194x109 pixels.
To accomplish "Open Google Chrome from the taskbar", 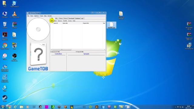I will (9, 107).
